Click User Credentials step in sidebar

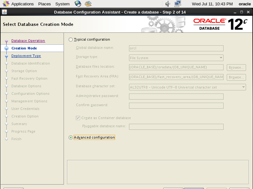tap(25, 109)
